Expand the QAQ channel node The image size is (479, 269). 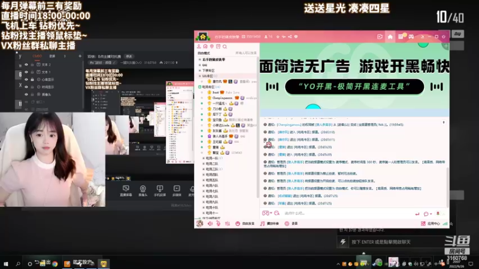[200, 65]
